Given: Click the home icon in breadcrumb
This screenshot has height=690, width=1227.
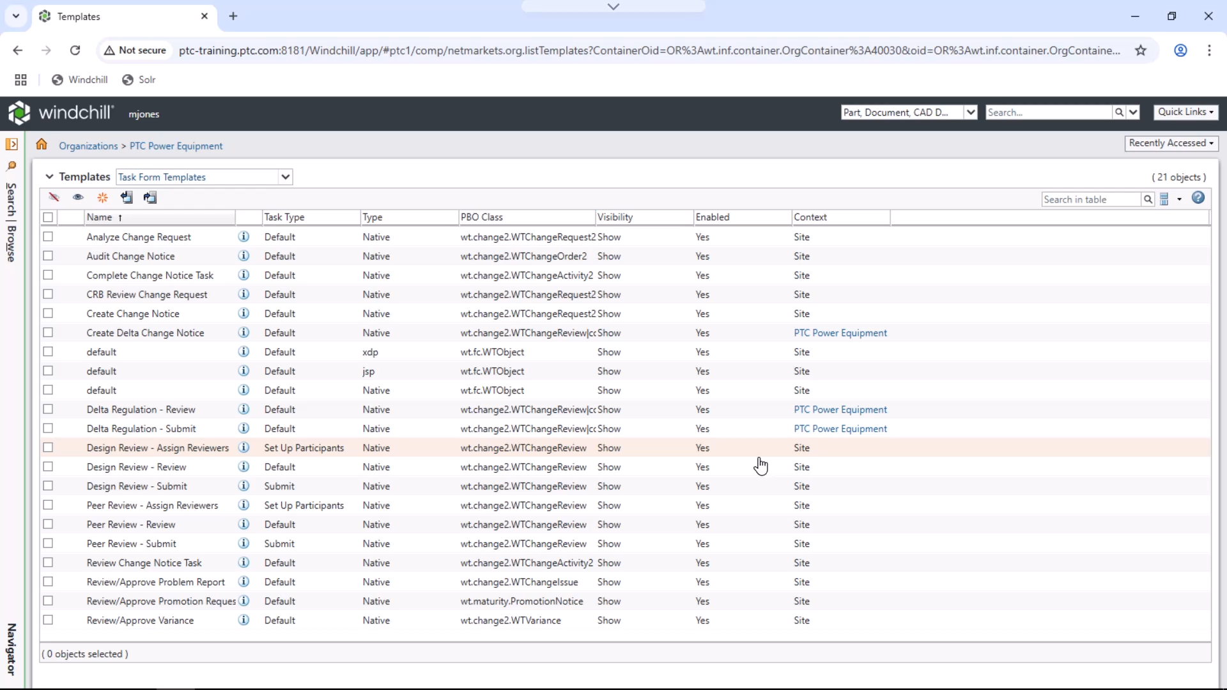Looking at the screenshot, I should pos(42,144).
